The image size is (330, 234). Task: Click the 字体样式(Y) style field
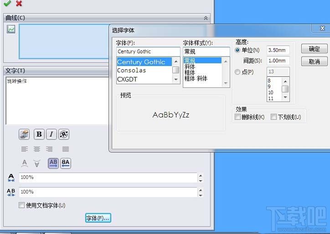tap(206, 51)
